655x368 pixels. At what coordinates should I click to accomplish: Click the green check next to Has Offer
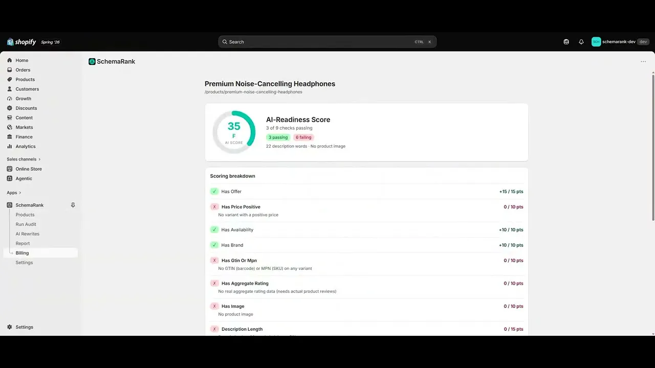[214, 192]
